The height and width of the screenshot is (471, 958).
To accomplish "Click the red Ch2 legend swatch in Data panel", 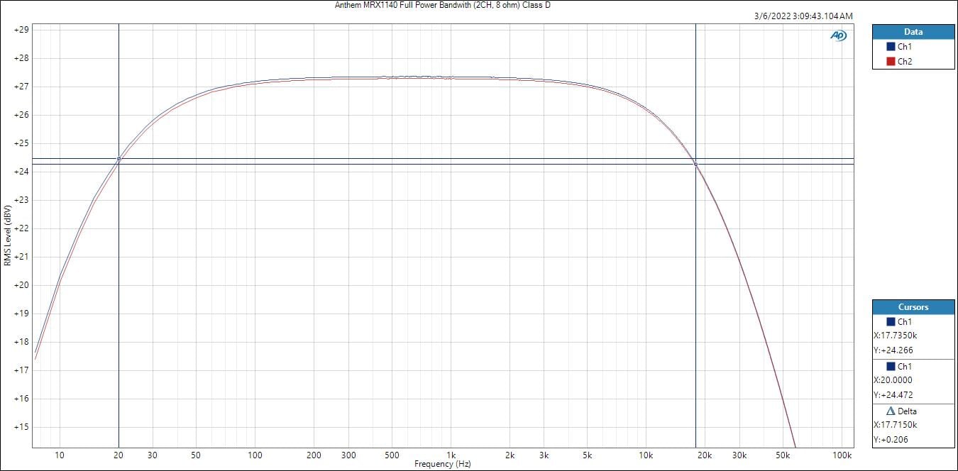I will click(x=891, y=62).
